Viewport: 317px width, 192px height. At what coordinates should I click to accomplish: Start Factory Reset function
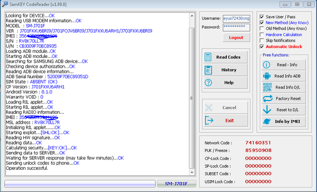pos(283,98)
